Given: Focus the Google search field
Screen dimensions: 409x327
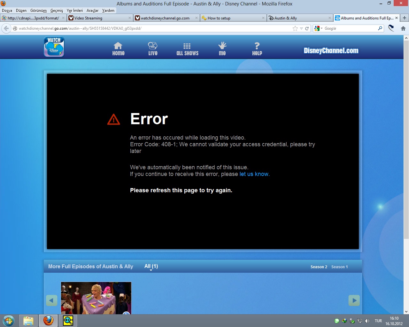Looking at the screenshot, I should (350, 28).
